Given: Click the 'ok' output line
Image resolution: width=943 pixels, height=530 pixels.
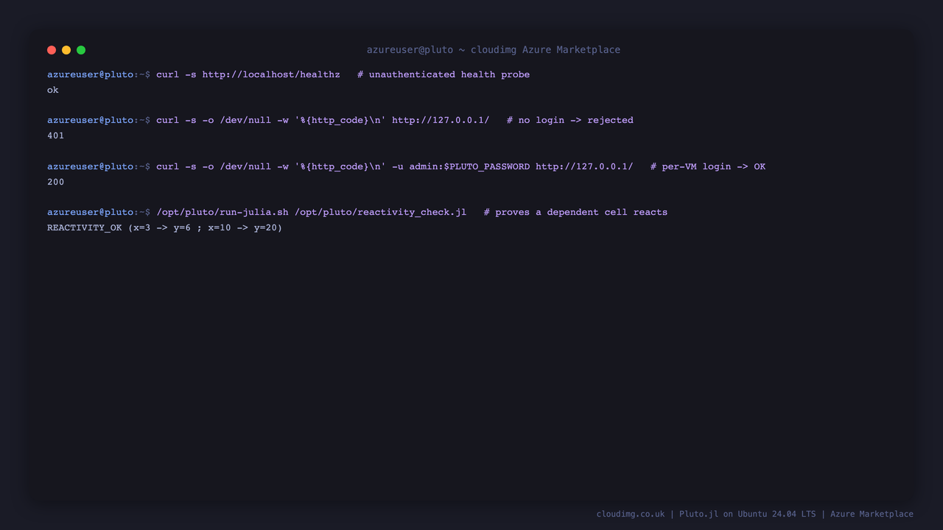Looking at the screenshot, I should (x=53, y=90).
